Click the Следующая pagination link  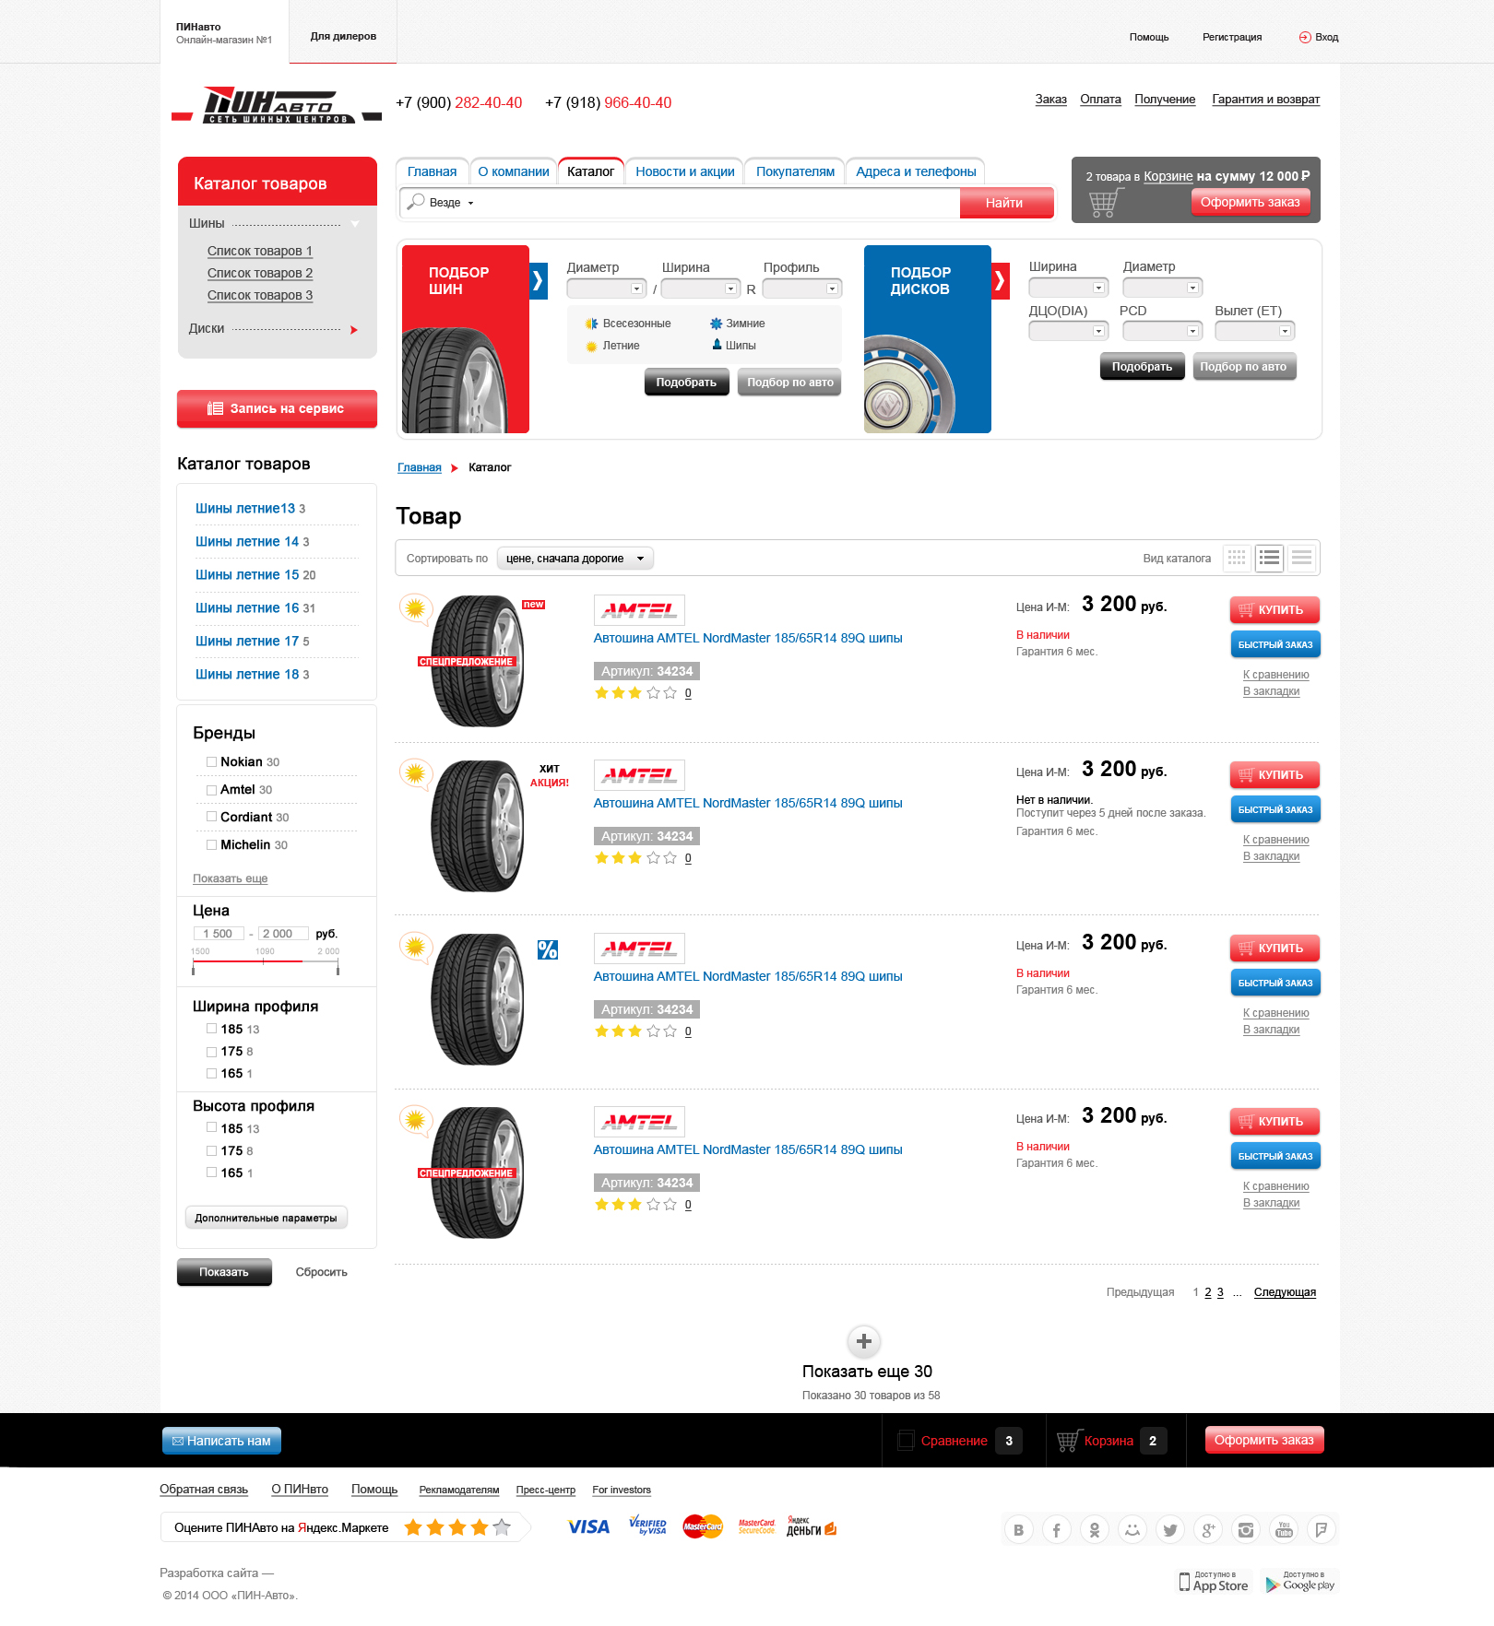(1285, 1292)
